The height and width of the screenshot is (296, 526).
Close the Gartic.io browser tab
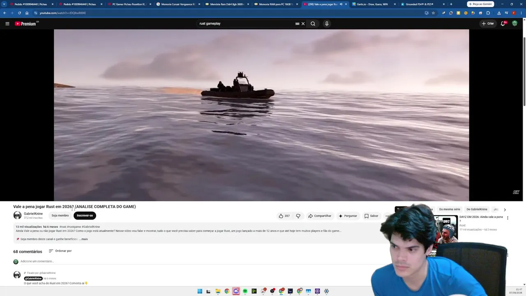click(x=395, y=4)
